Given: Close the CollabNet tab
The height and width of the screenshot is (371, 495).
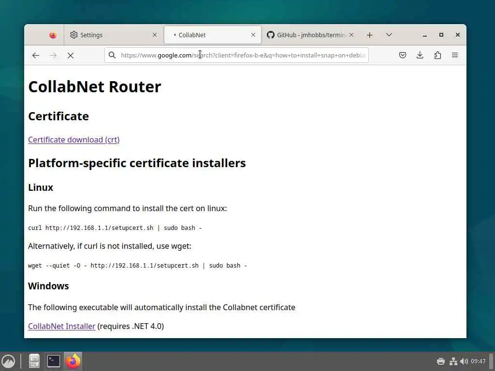Looking at the screenshot, I should tap(253, 35).
